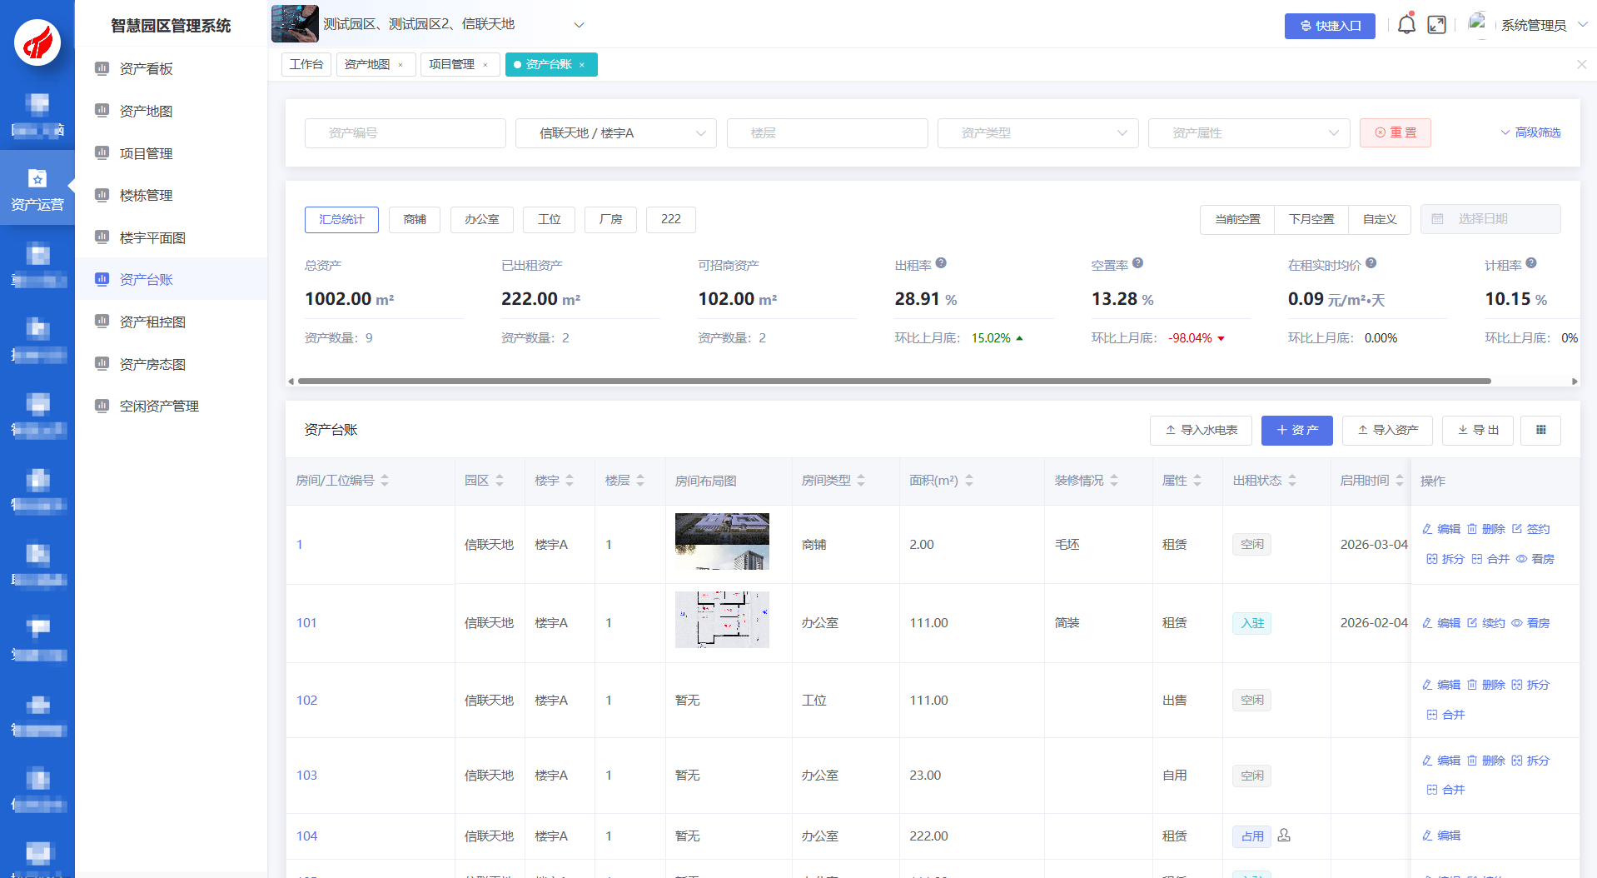Open the floor plan thumbnail for room 101
1597x878 pixels.
722,620
